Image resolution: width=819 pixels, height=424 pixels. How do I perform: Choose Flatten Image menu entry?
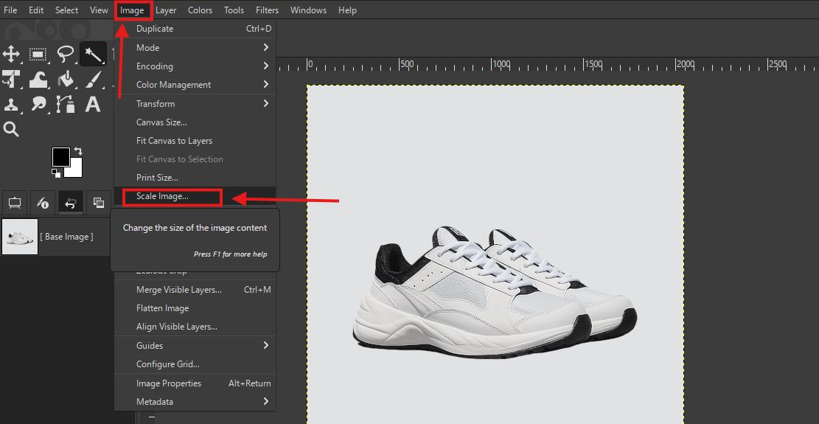click(162, 308)
